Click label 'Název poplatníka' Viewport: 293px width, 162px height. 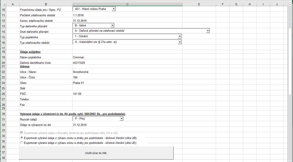30,57
